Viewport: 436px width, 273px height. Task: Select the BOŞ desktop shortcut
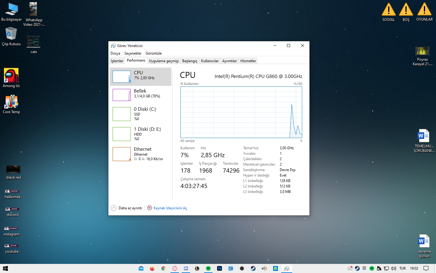click(x=406, y=12)
